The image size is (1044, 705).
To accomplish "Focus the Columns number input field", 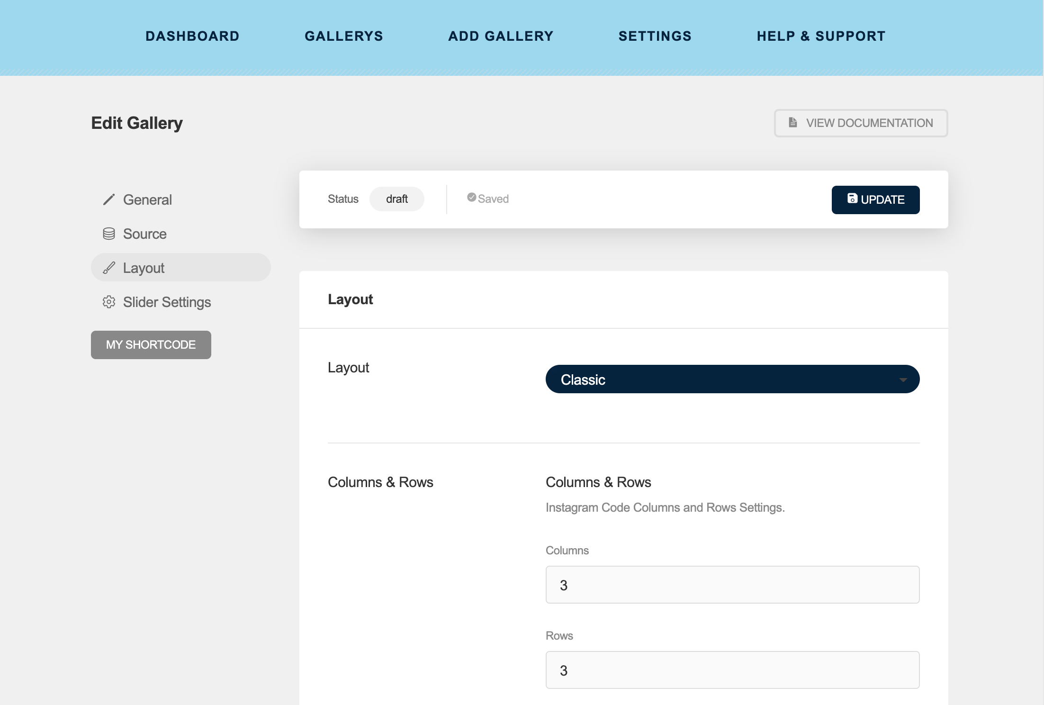I will click(732, 585).
